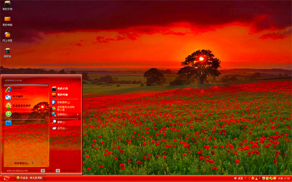292x182 pixels.
Task: Open the QQ penguin tray icon
Action: [256, 178]
